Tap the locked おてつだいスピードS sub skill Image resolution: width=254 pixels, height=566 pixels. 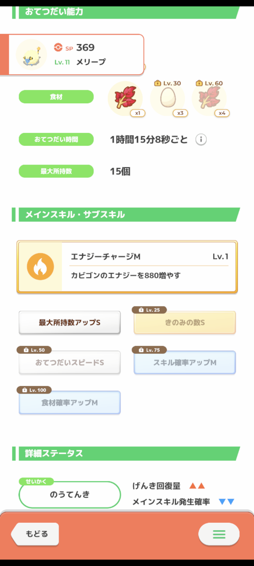70,363
